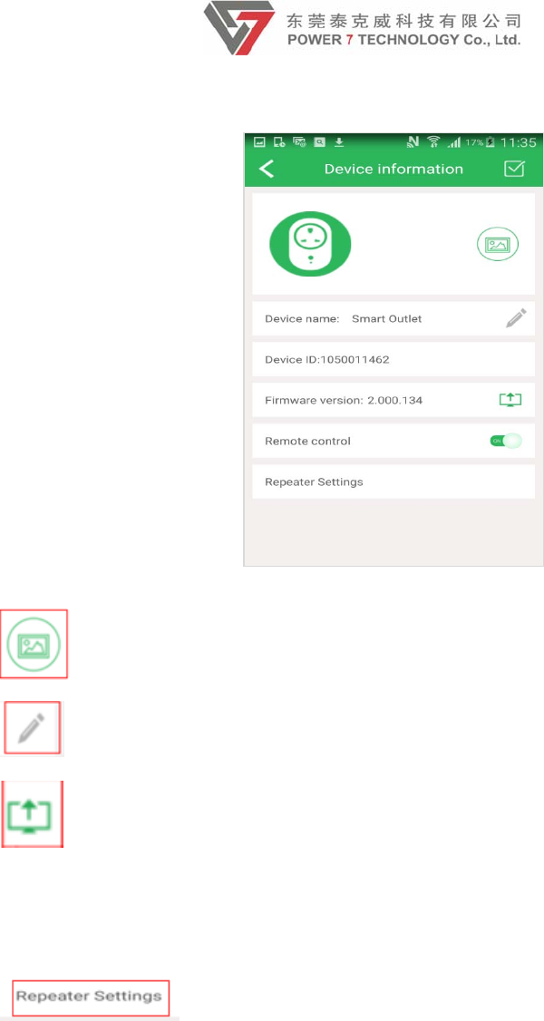Click enlarged firmware upgrade icon below phone
This screenshot has width=544, height=1021.
tap(32, 814)
